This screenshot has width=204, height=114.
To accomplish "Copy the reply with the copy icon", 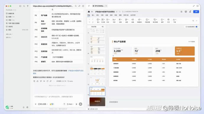I will tap(34, 81).
